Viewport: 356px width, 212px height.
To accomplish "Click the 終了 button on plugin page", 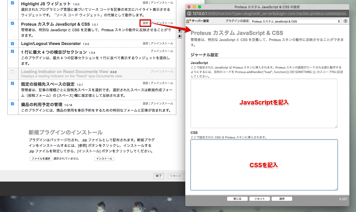I will [159, 176].
